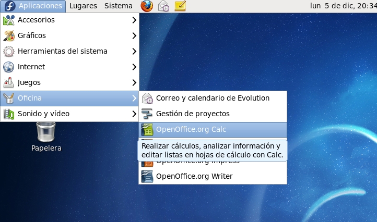
Task: Select the highlighted Oficina category
Action: click(x=70, y=98)
